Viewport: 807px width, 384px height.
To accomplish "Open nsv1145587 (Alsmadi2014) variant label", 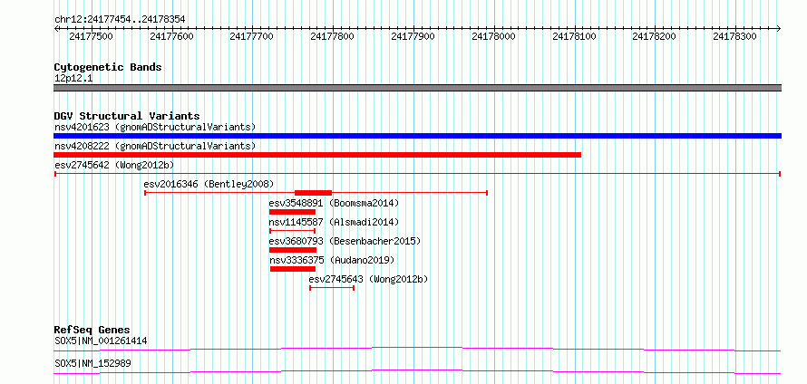I will (334, 222).
